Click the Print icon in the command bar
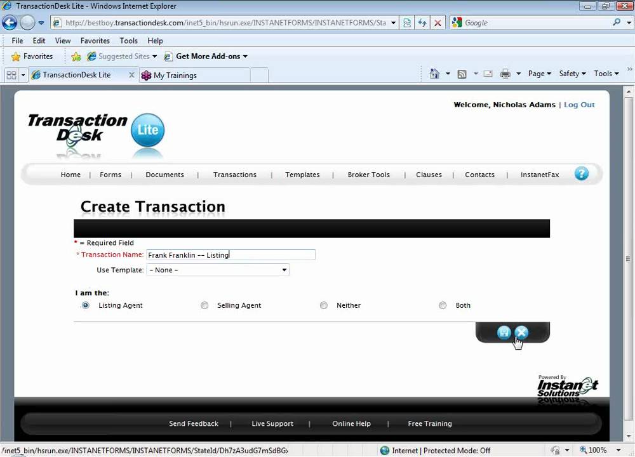This screenshot has width=635, height=457. pyautogui.click(x=506, y=74)
